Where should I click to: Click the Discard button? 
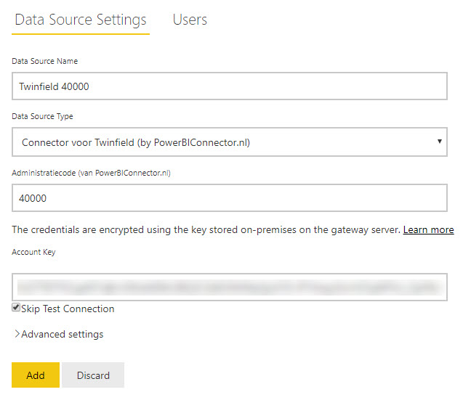click(93, 375)
